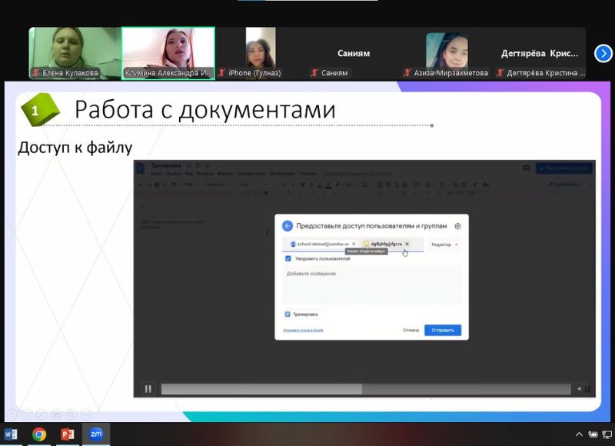Pause the embedded video playback

click(148, 389)
